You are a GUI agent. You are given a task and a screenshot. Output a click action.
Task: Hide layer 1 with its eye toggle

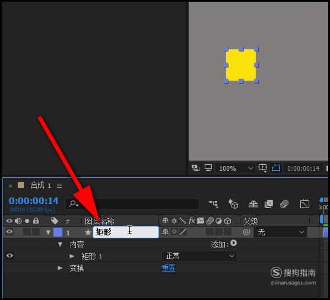9,232
